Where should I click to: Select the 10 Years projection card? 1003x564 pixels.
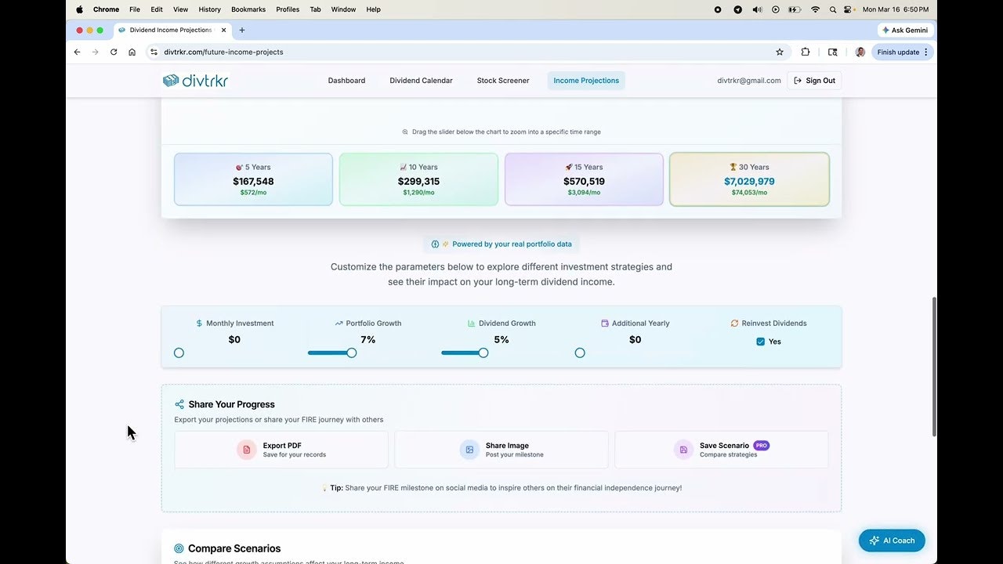point(418,179)
